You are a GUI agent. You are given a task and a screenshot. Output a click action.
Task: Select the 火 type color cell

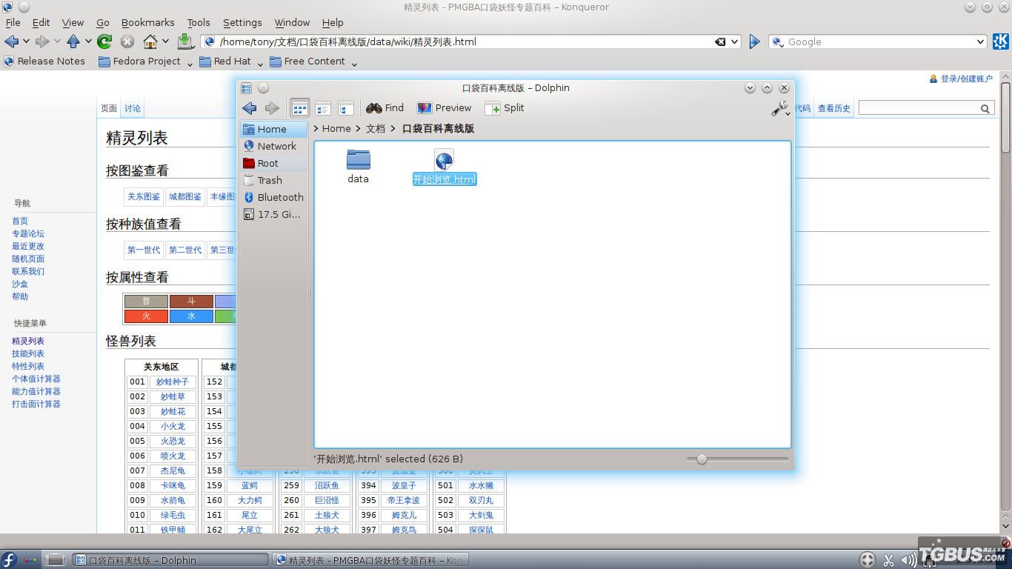146,316
